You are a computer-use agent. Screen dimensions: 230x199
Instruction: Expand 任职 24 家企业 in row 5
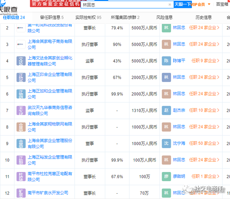coord(204,77)
